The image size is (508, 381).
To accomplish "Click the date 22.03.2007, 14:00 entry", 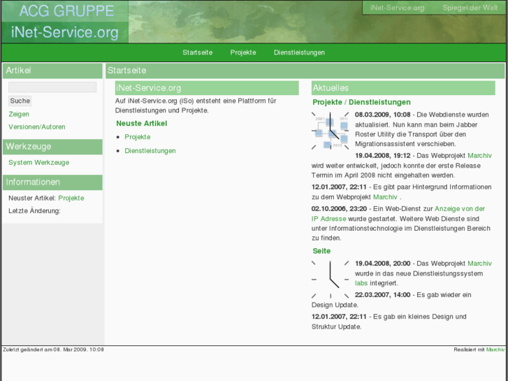I will click(x=383, y=295).
